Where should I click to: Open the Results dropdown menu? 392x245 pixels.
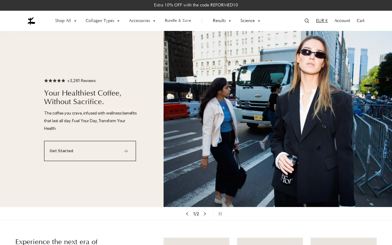222,21
